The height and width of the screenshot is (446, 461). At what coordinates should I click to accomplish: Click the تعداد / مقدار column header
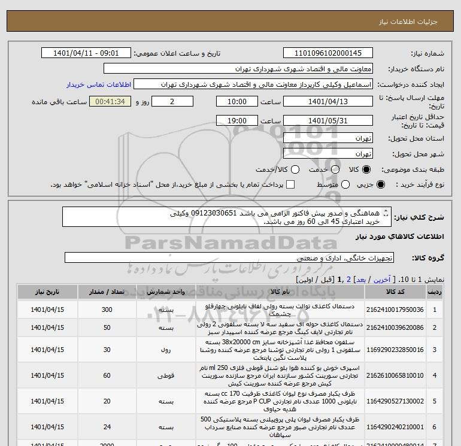coord(107,292)
